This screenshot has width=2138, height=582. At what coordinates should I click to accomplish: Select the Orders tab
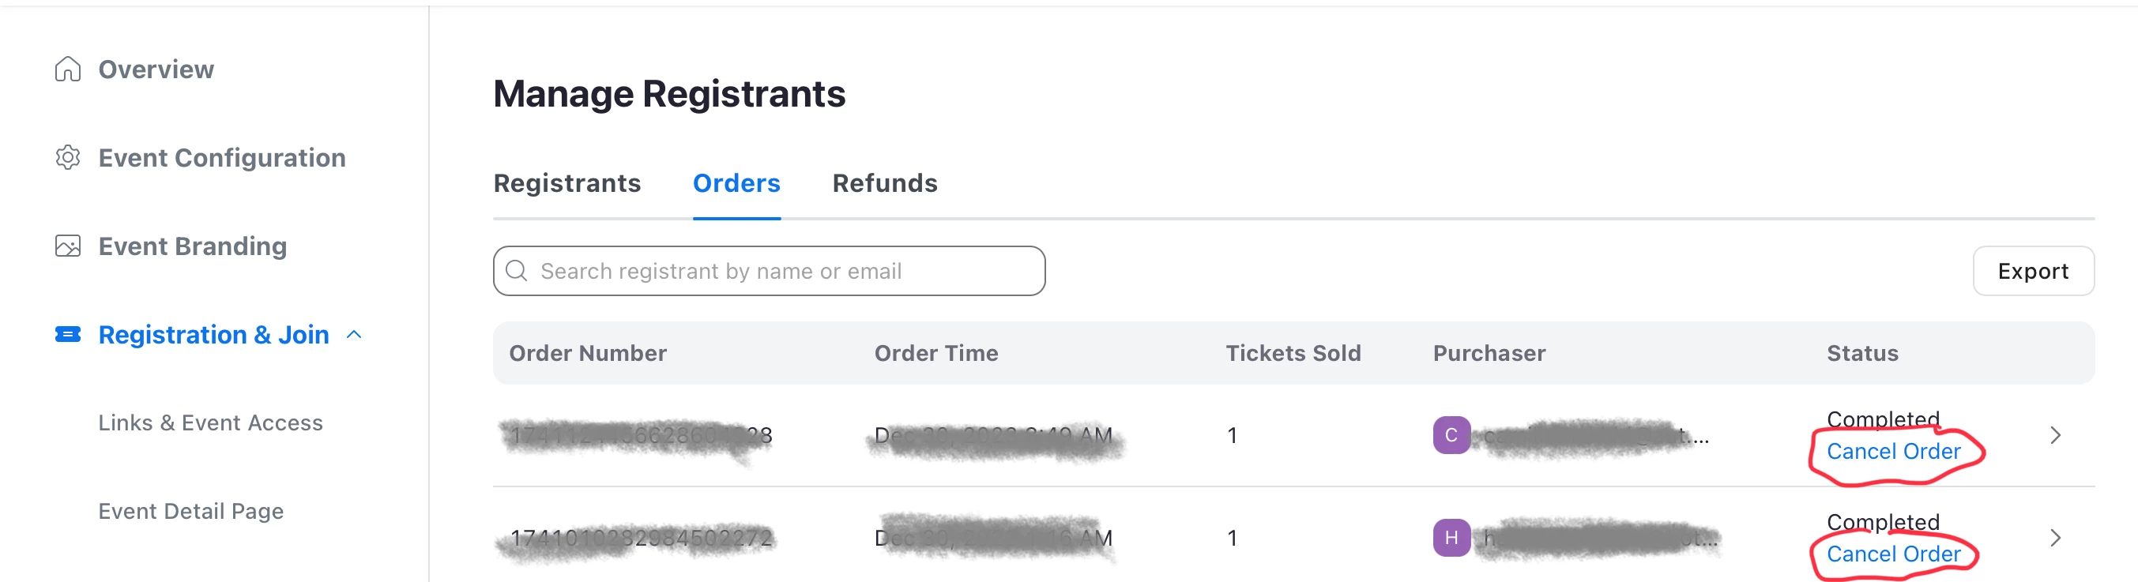coord(736,183)
